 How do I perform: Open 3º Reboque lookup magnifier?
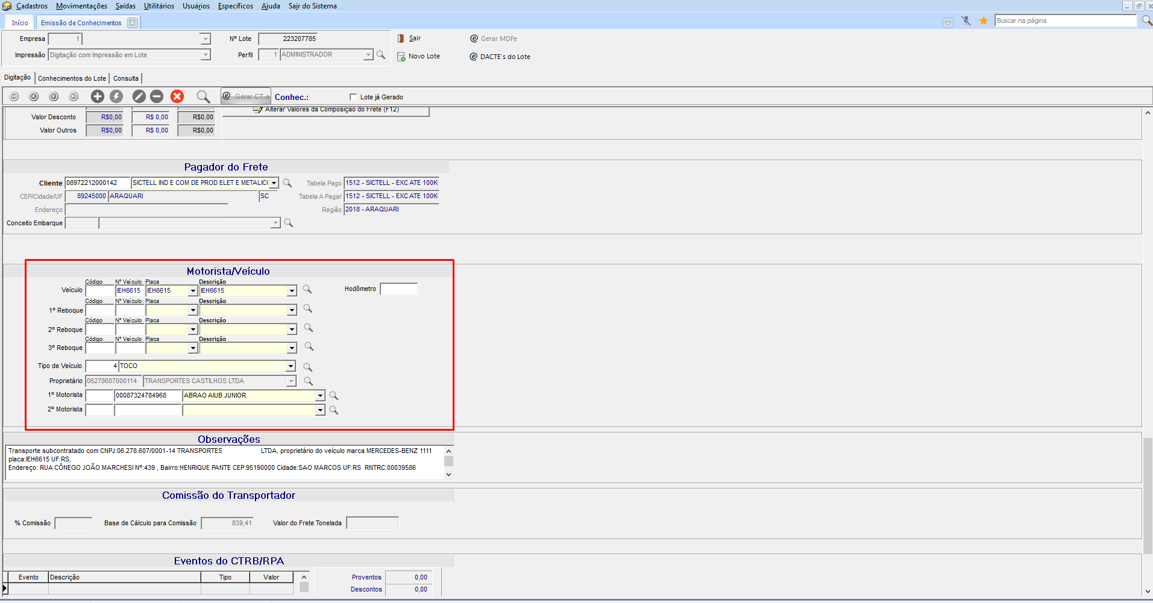click(309, 346)
